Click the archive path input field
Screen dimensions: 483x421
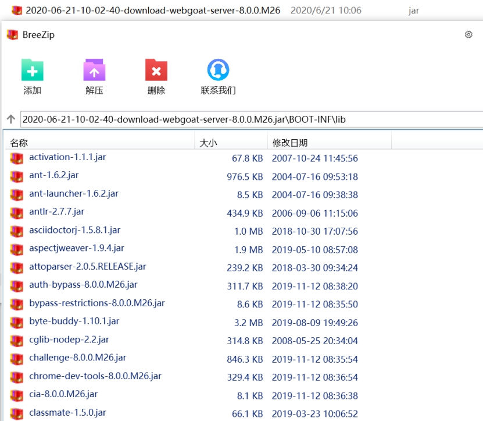251,119
